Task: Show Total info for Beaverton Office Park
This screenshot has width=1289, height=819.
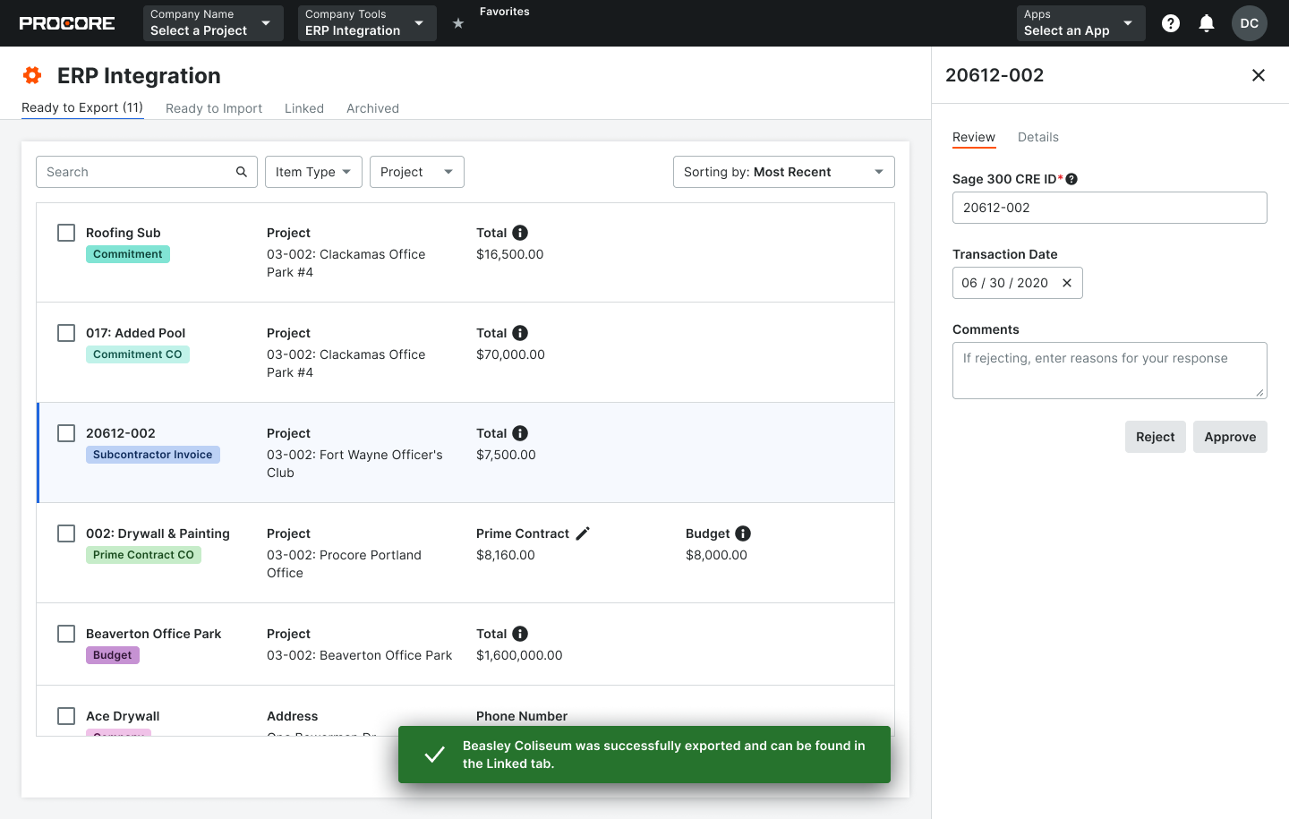Action: 520,634
